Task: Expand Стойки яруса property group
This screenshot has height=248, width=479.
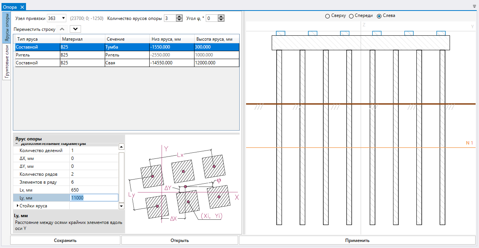Action: point(17,206)
